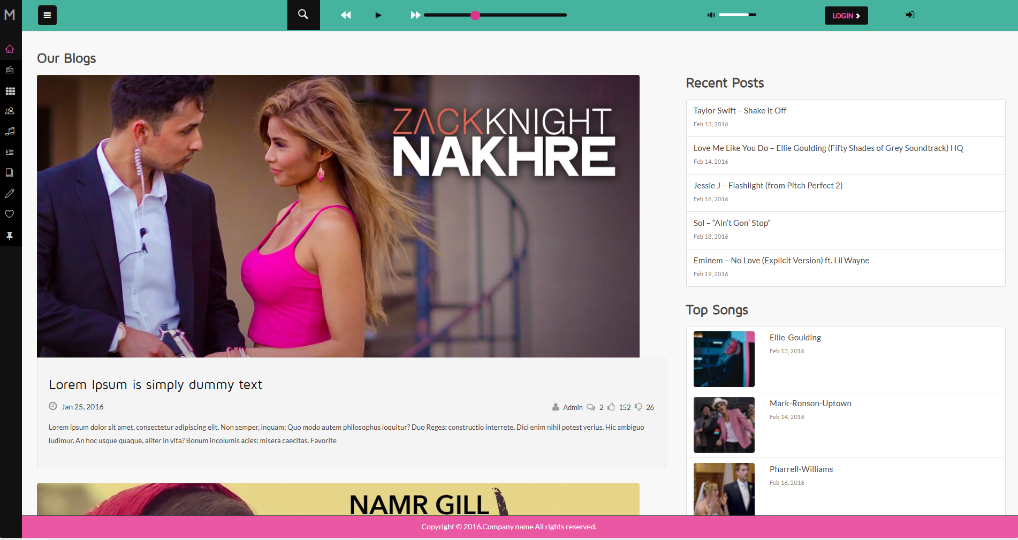Click 'Feb 19, 2016' under Eminem post
Screen dimensions: 1018x540
(x=711, y=274)
